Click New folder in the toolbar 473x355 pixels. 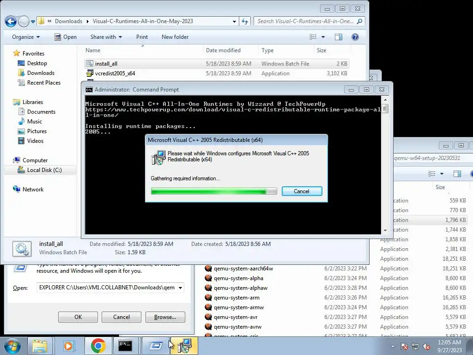(175, 37)
